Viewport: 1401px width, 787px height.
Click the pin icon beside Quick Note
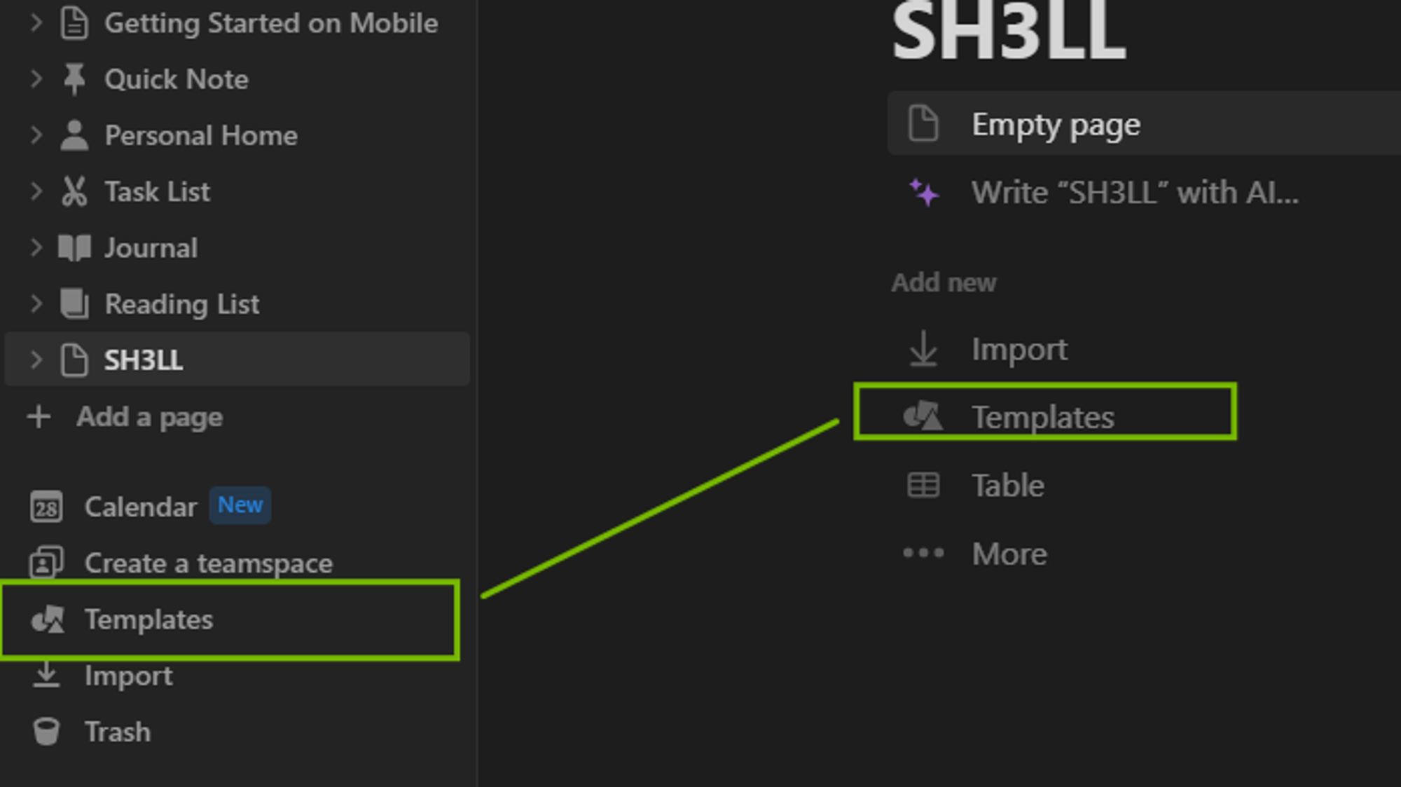pos(74,79)
